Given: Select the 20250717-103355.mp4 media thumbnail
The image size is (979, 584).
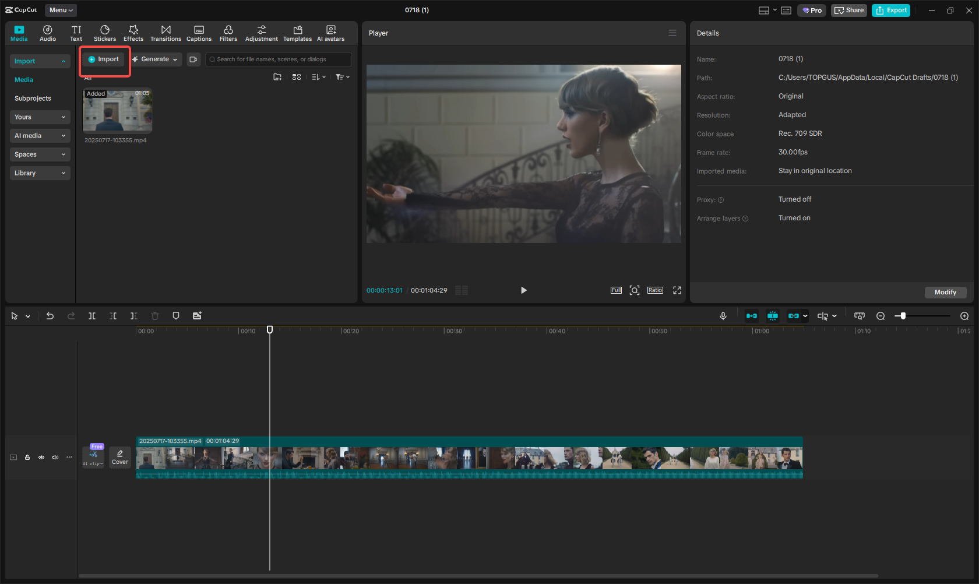Looking at the screenshot, I should click(117, 111).
